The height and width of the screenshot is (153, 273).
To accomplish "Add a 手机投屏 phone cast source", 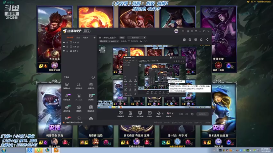I will point(140,114).
